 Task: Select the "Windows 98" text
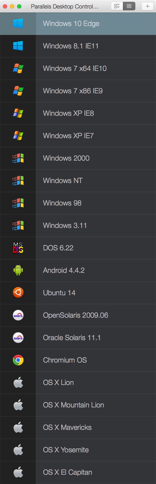click(x=62, y=203)
